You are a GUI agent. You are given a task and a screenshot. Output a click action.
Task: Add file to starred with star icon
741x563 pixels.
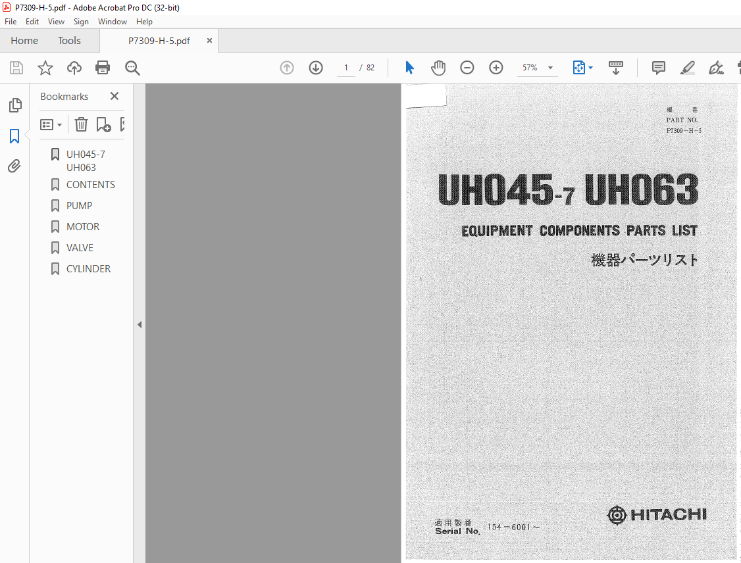pos(45,68)
